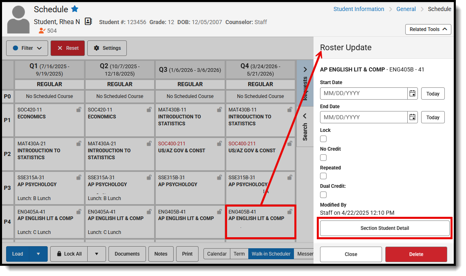
Task: Click the Section Student Detail button
Action: tap(384, 228)
